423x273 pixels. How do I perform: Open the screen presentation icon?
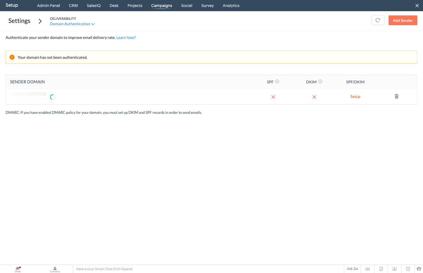click(394, 269)
